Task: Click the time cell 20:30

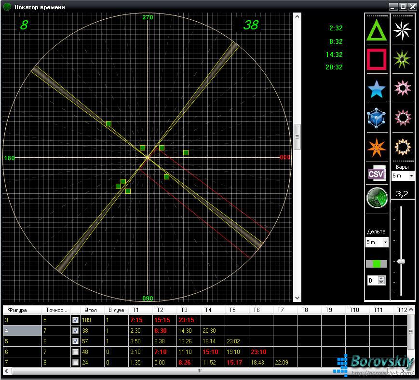Action: tap(213, 330)
